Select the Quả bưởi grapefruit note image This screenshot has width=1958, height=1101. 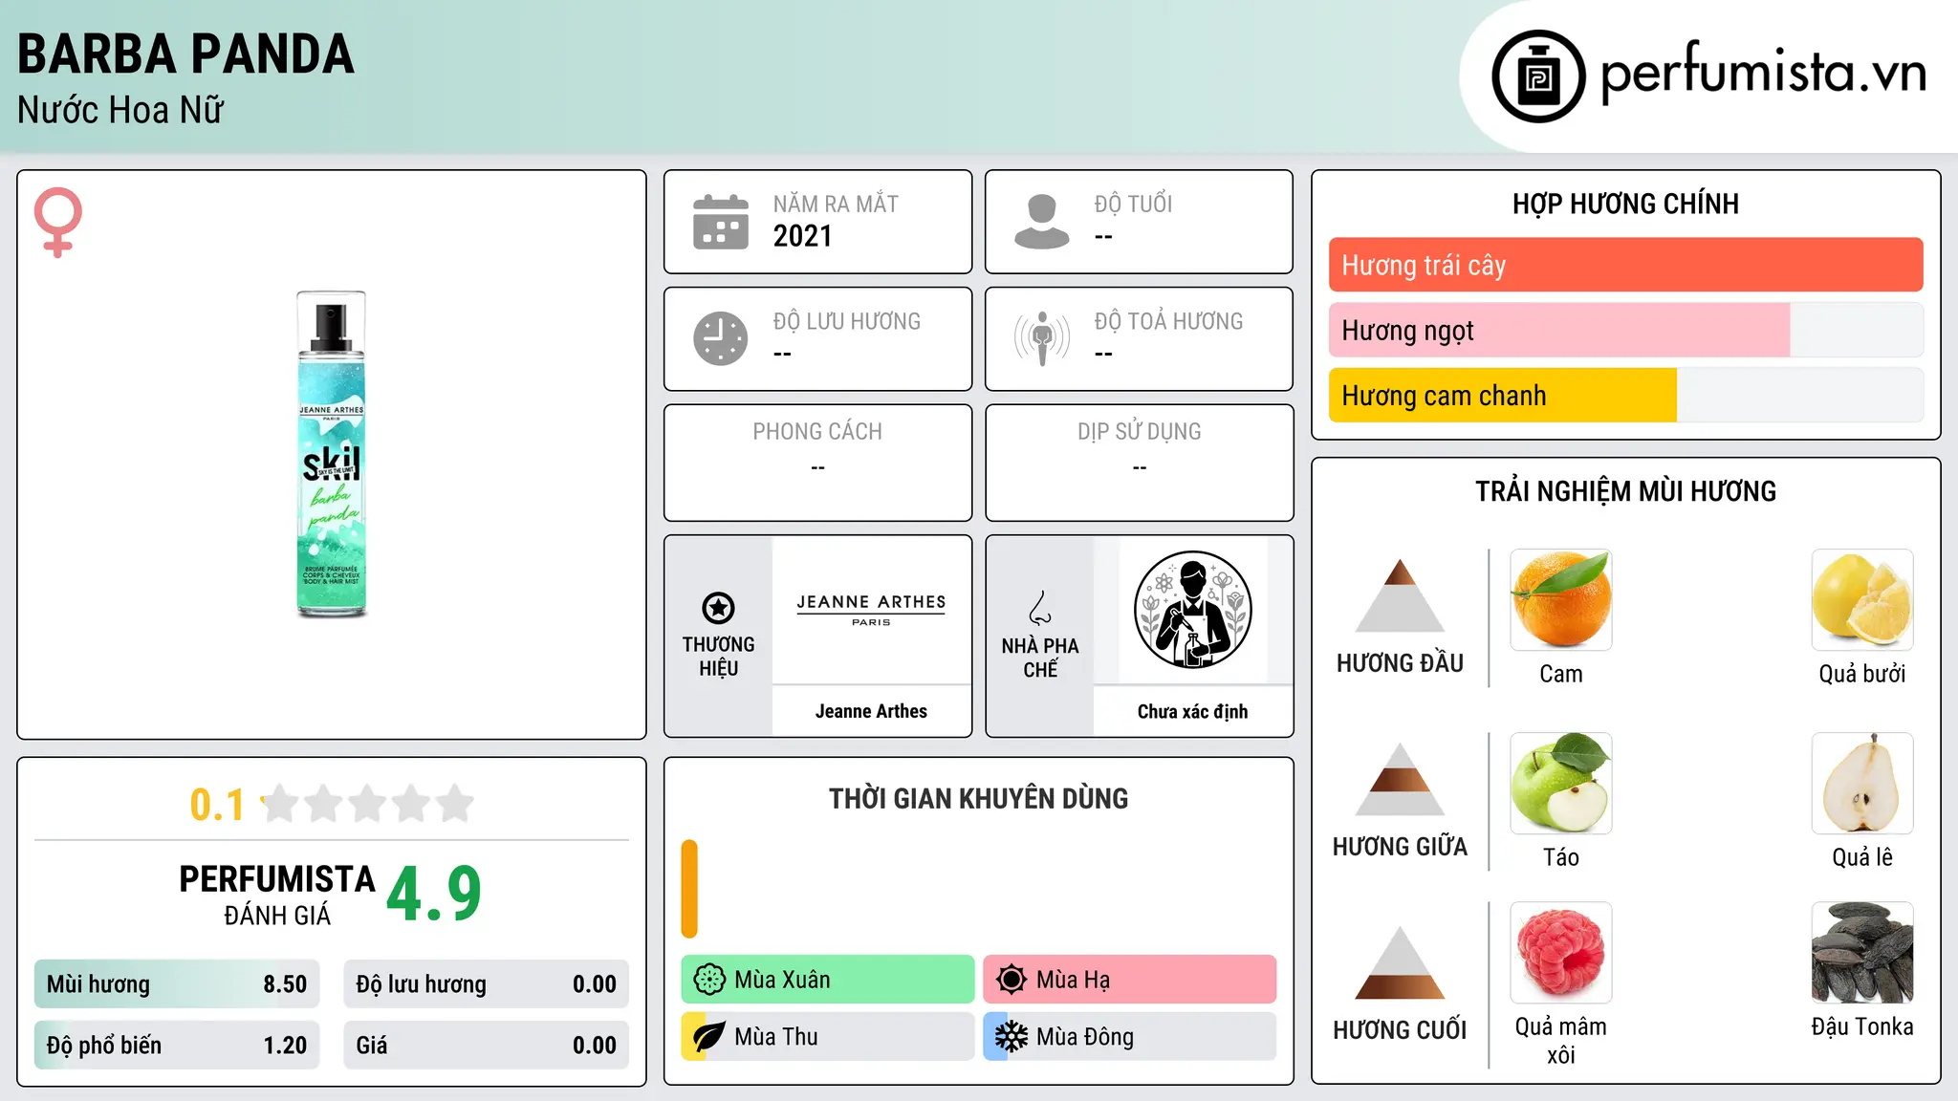coord(1862,600)
